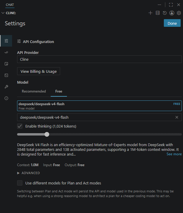Open the settings gear icon
The height and width of the screenshot is (213, 183).
coord(179,13)
